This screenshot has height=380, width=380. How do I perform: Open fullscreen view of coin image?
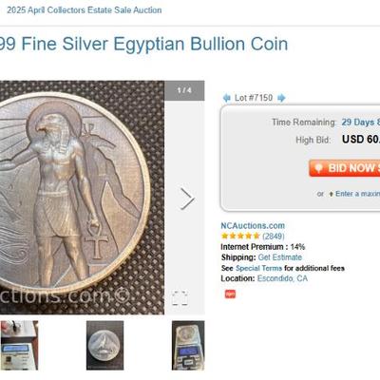(x=180, y=298)
